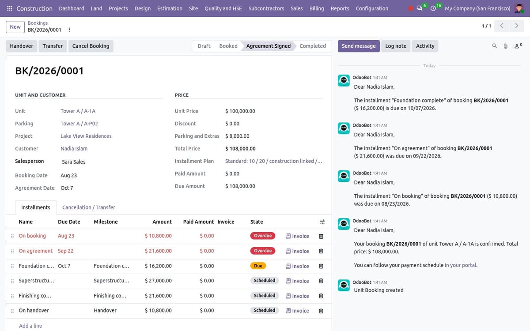Open the Company switcher My Company (San Francisco)
This screenshot has width=530, height=331.
tap(477, 8)
